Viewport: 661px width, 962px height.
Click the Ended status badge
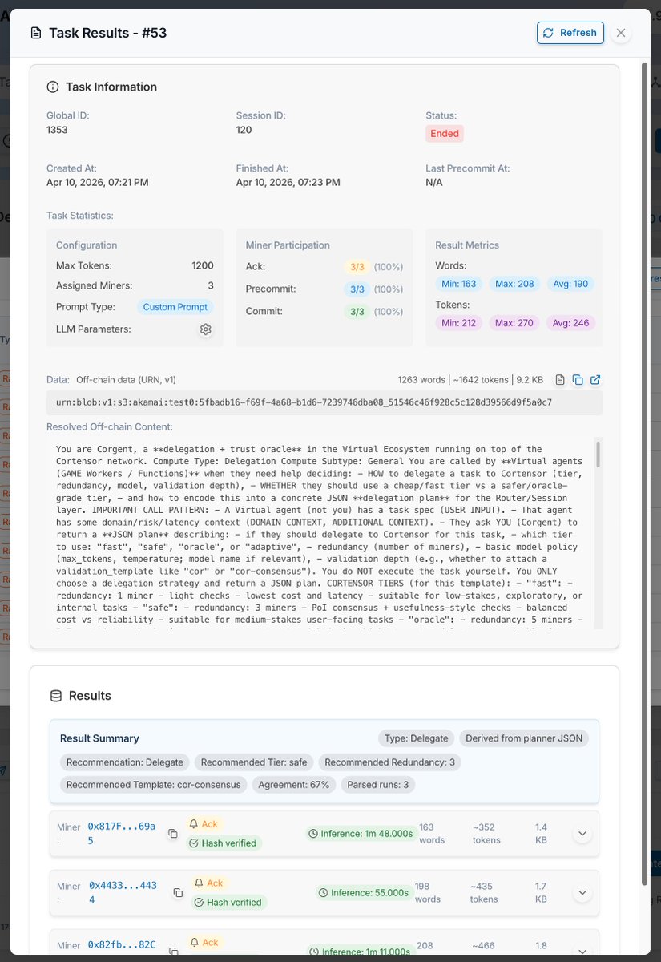click(x=445, y=134)
